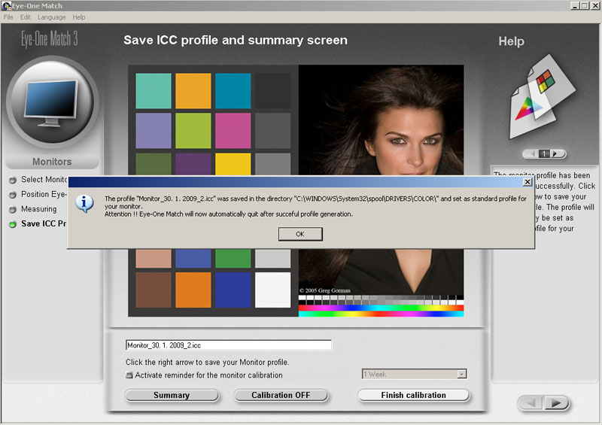Screen dimensions: 602x425
Task: Open the Edit menu
Action: coord(26,17)
